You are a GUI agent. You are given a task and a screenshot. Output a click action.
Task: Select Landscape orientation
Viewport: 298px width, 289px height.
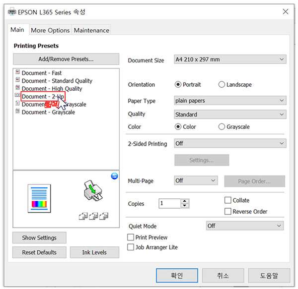222,84
